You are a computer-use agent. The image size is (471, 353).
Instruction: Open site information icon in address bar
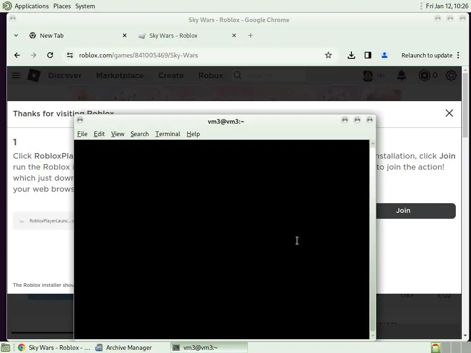(70, 55)
